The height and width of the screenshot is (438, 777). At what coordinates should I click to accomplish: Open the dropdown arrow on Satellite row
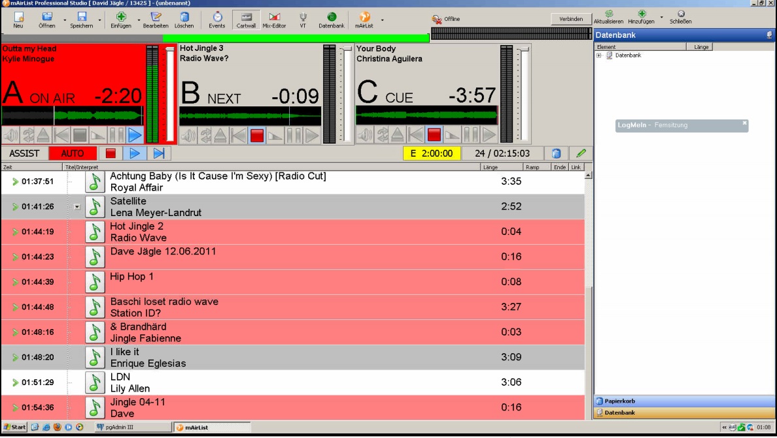coord(77,207)
